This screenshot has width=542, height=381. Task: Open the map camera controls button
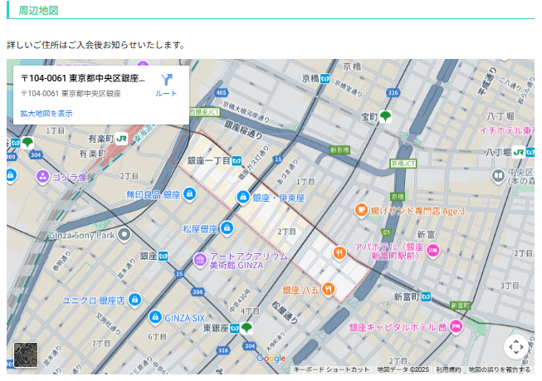tap(515, 346)
